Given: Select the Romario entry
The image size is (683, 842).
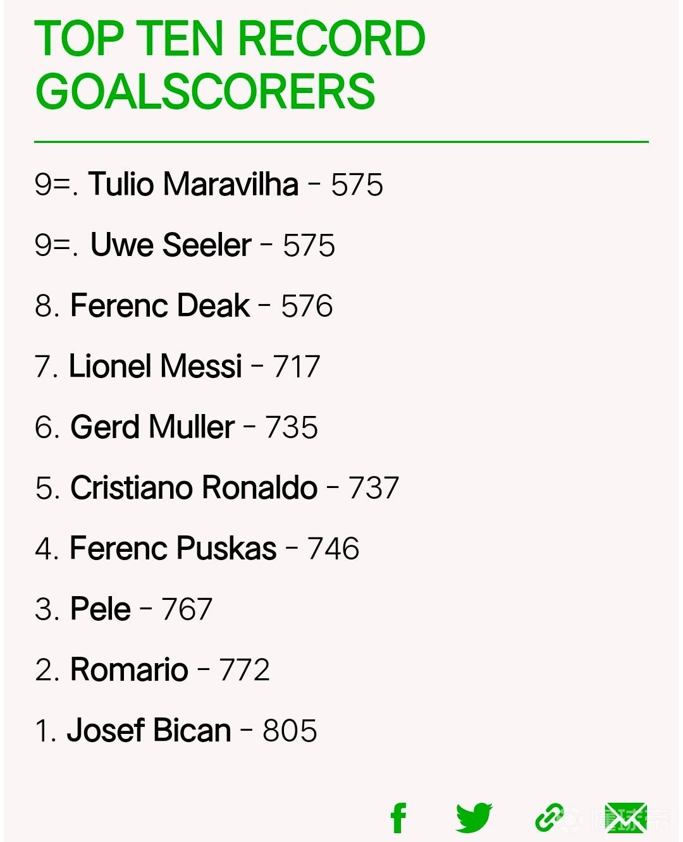Looking at the screenshot, I should pyautogui.click(x=129, y=670).
